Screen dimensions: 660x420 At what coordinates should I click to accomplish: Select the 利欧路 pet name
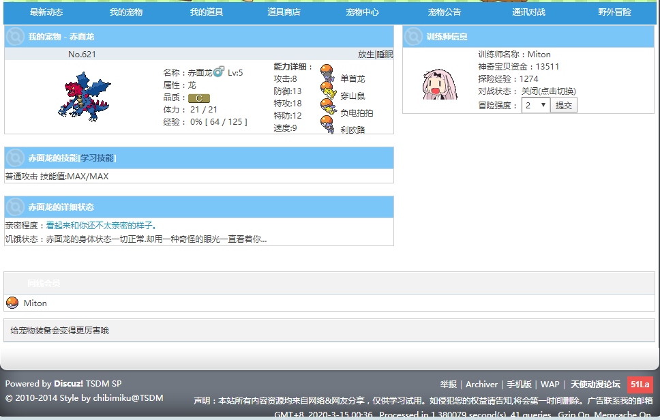click(352, 130)
